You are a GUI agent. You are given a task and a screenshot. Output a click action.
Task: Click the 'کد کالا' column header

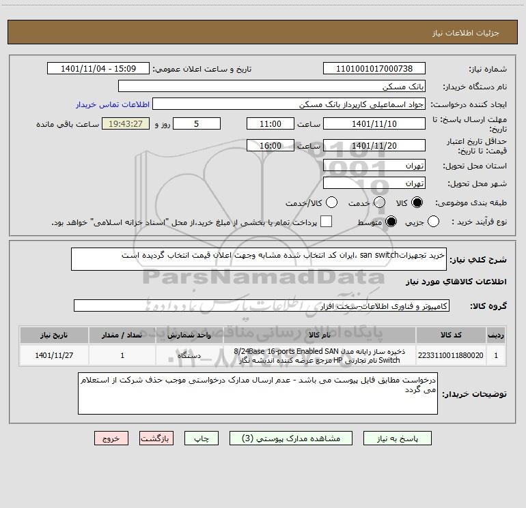(x=451, y=335)
